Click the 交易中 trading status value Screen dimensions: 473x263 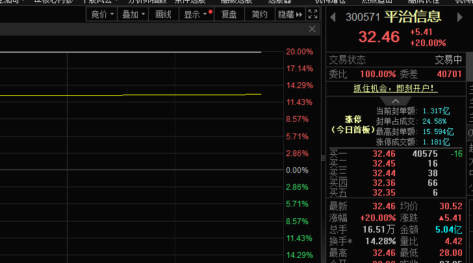(x=448, y=60)
